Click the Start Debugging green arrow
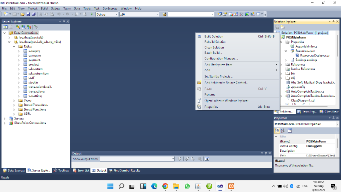Viewport: 341px width, 192px height. click(92, 14)
